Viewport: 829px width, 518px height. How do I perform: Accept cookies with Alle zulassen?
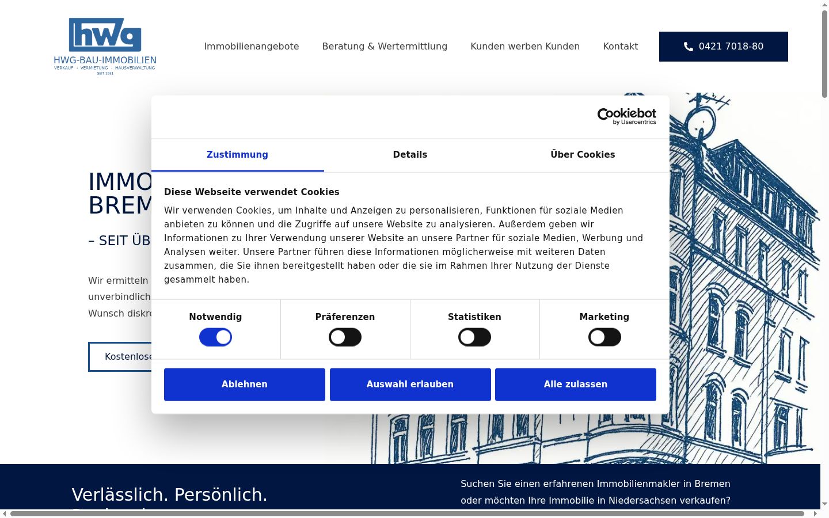click(x=576, y=384)
